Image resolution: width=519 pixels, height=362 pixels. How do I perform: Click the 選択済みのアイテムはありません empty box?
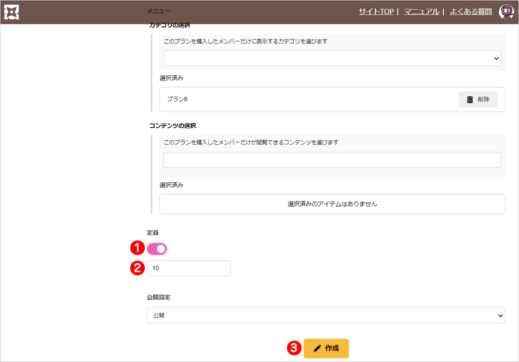(x=332, y=204)
